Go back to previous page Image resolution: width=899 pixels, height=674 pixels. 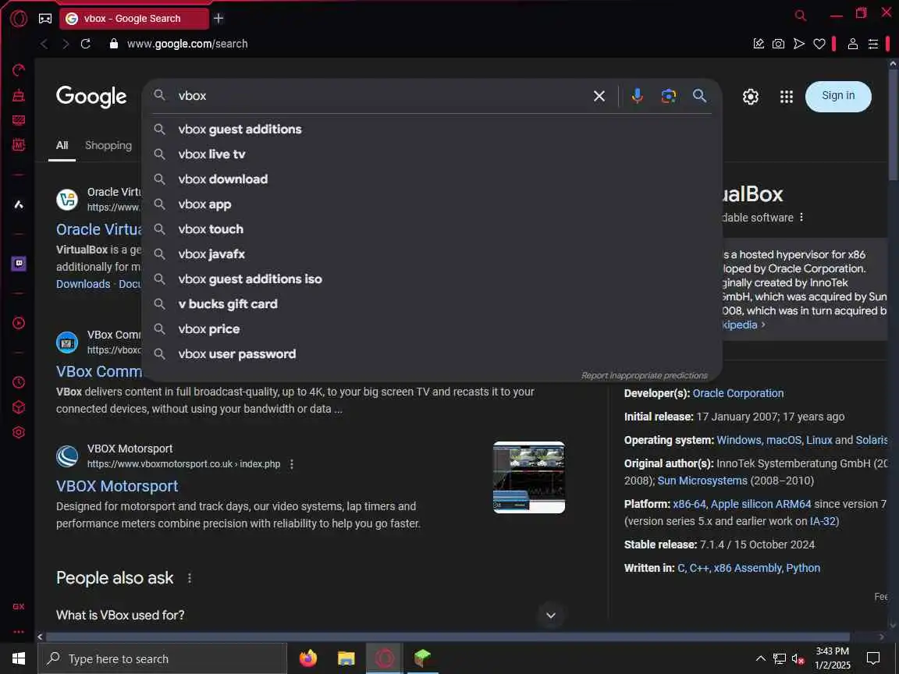[x=44, y=44]
